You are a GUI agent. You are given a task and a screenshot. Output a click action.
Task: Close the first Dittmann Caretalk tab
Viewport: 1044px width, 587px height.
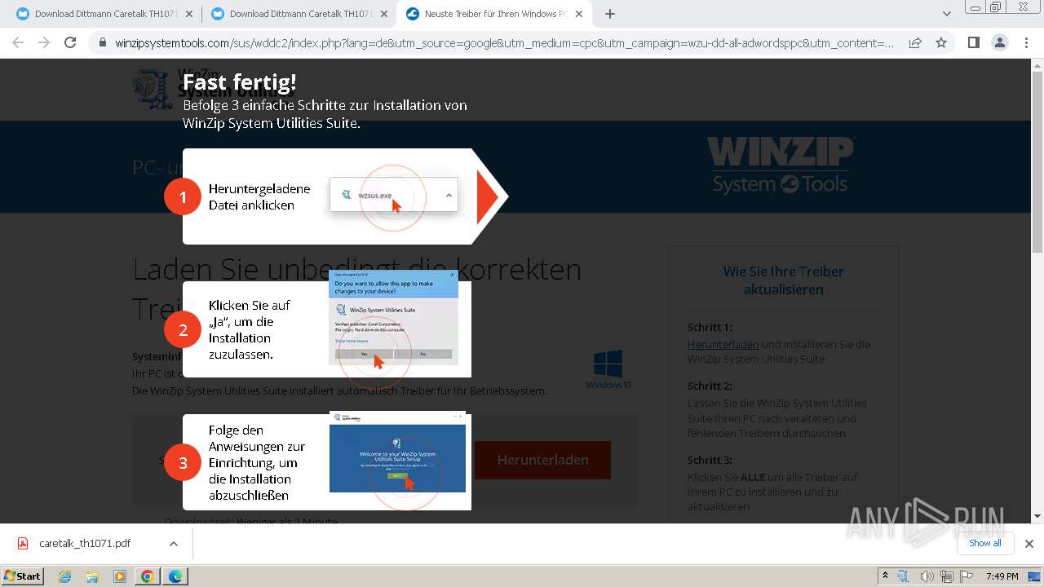click(189, 14)
